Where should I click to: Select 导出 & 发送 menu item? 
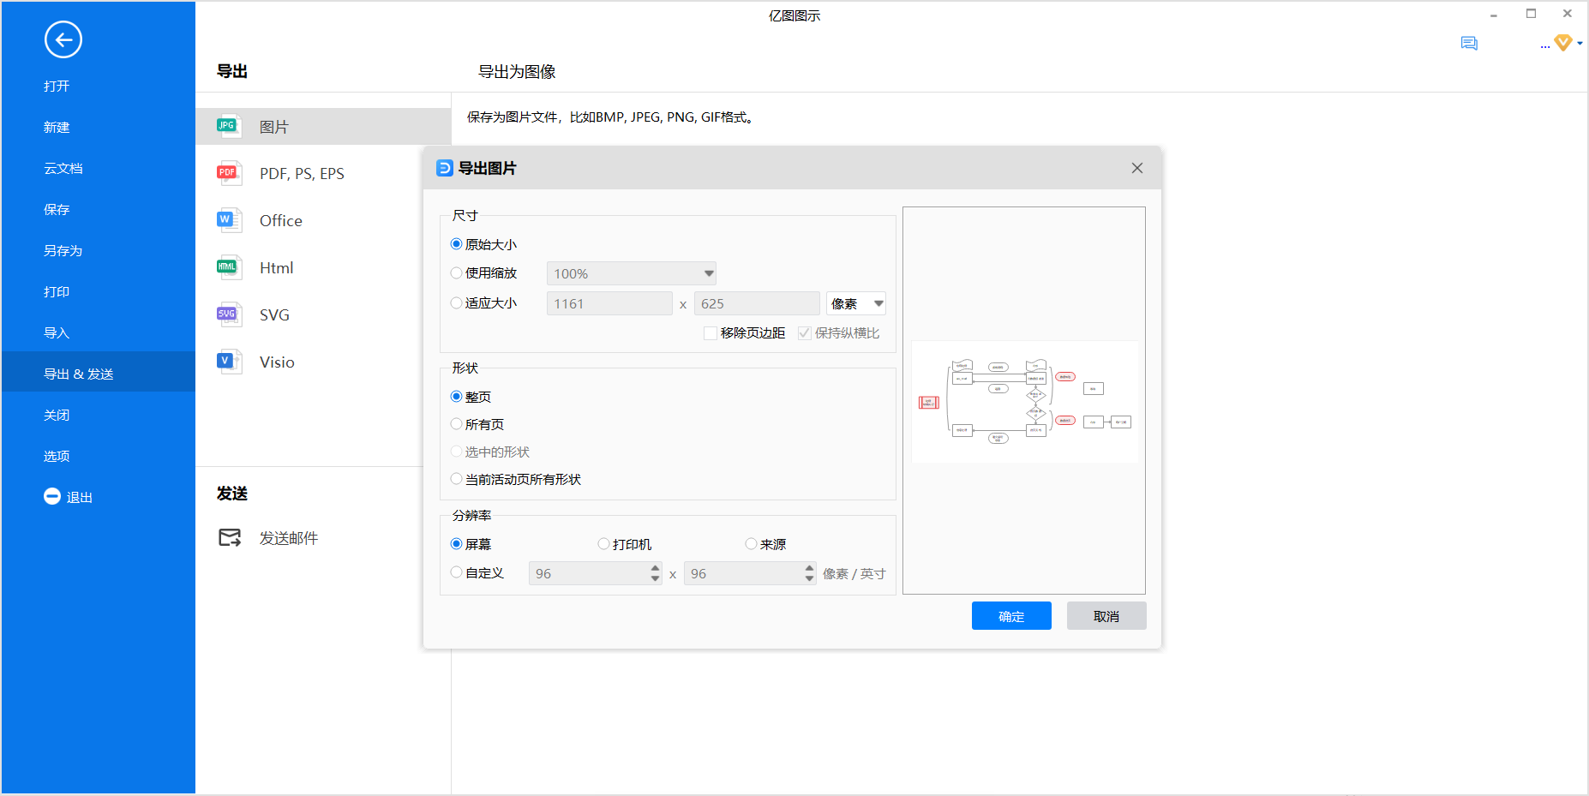(99, 374)
